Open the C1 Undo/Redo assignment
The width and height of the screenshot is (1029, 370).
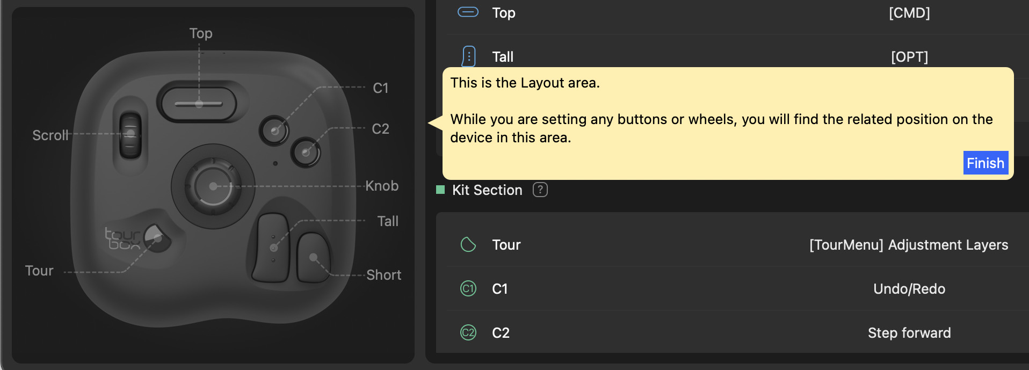click(x=909, y=289)
